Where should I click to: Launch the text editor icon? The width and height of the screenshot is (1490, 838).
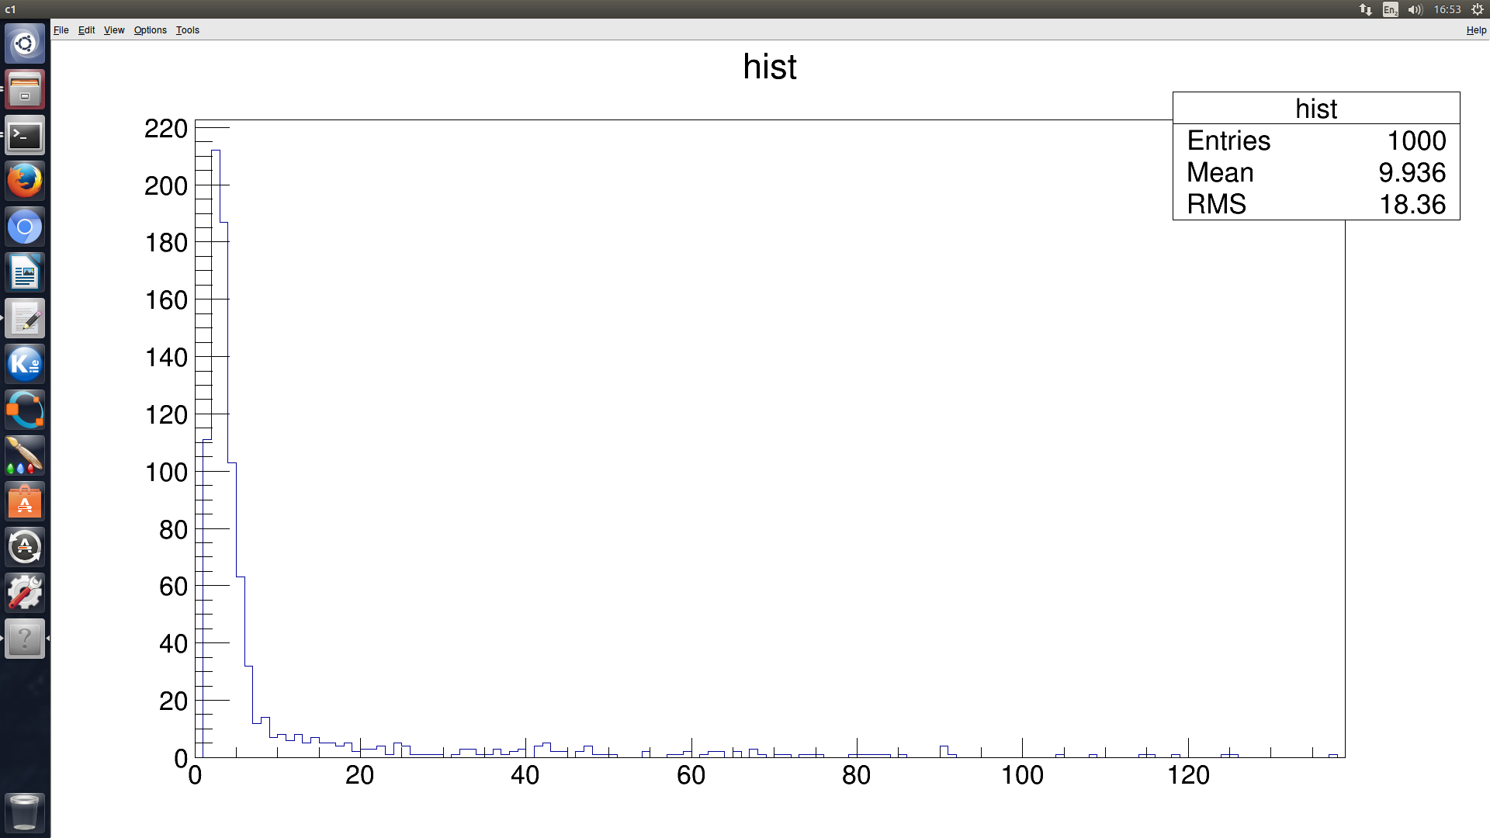coord(25,319)
